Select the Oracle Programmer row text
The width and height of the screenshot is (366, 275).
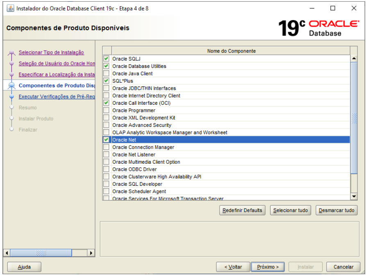(134, 110)
